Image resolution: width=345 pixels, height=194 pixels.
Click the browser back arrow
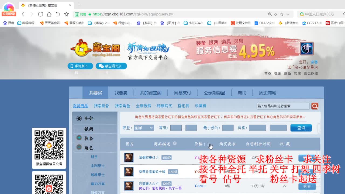23,14
